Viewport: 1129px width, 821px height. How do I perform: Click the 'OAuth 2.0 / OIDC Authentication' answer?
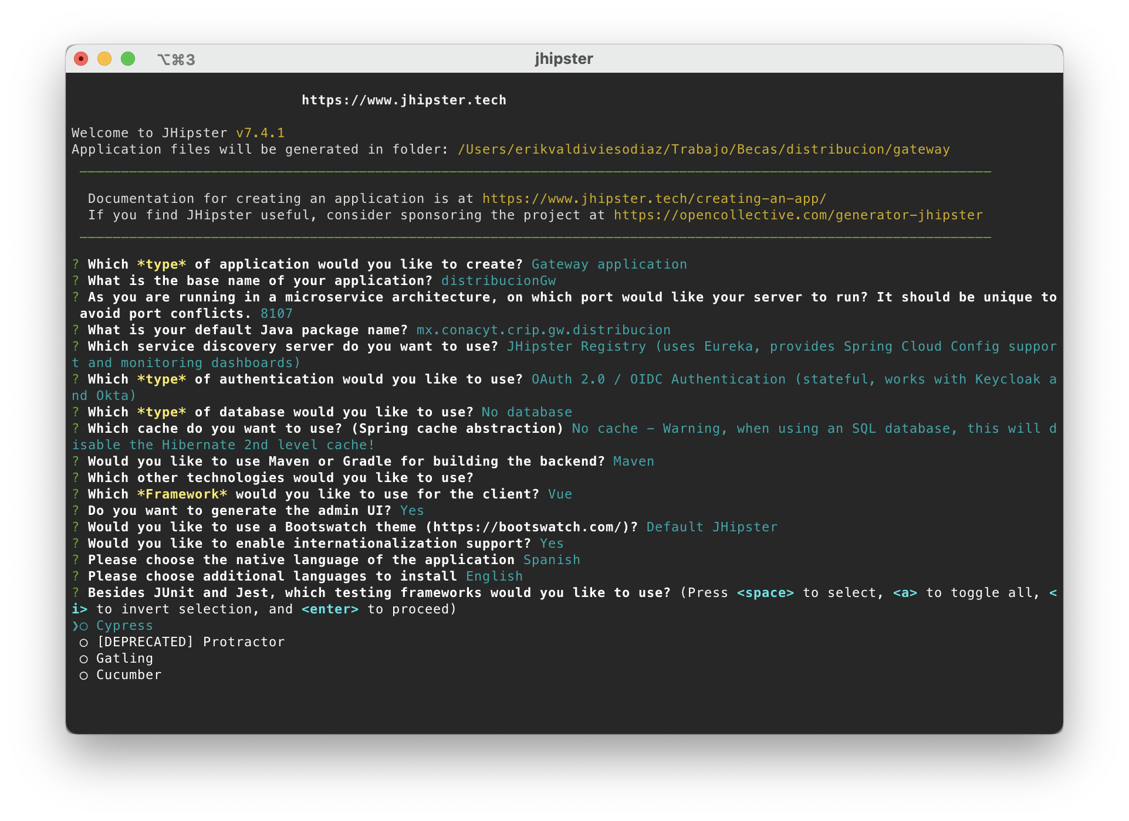coord(658,379)
